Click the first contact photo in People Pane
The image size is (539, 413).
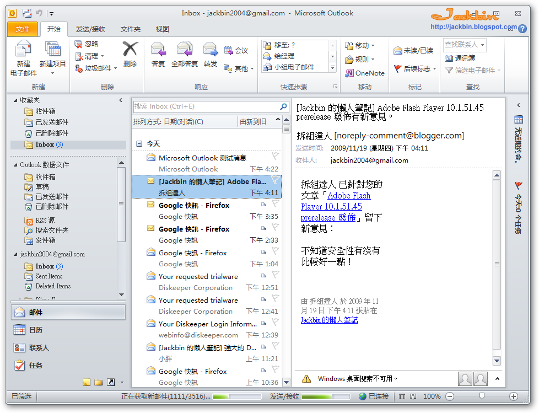pos(465,379)
